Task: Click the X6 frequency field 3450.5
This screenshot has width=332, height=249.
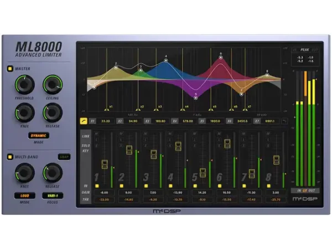Action: pos(242,121)
